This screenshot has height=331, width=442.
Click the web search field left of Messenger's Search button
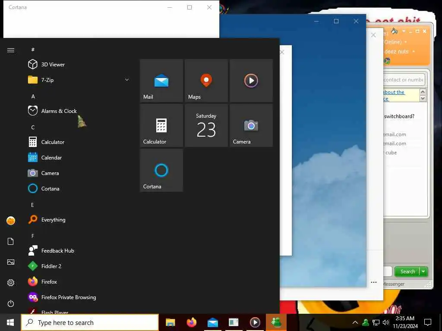[388, 272]
